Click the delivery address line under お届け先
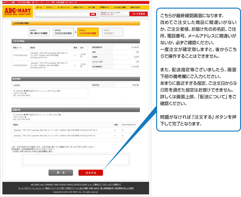 coord(37,115)
